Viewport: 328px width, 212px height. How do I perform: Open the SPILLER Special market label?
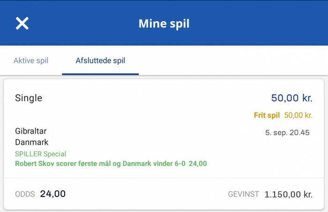pyautogui.click(x=41, y=154)
